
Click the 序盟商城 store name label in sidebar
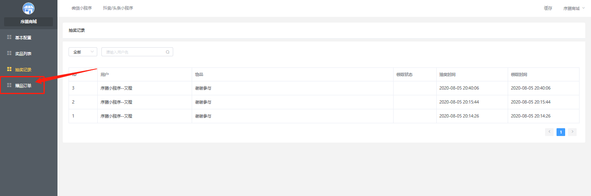click(x=29, y=22)
